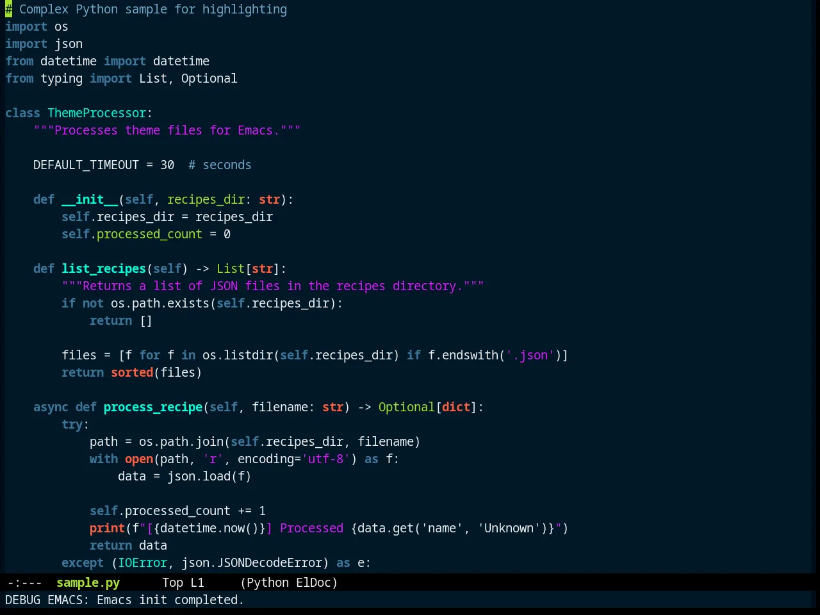Click the 'try:' keyword
820x615 pixels.
[76, 424]
